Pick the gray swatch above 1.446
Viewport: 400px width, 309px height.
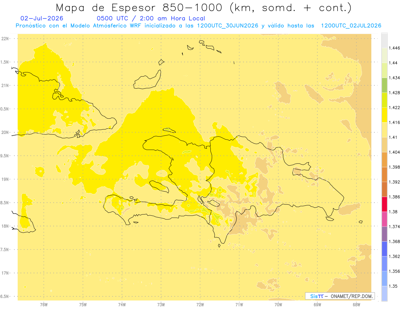384,40
